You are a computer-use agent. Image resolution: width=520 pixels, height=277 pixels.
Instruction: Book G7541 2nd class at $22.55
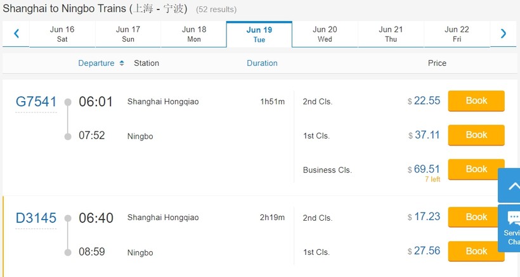476,101
